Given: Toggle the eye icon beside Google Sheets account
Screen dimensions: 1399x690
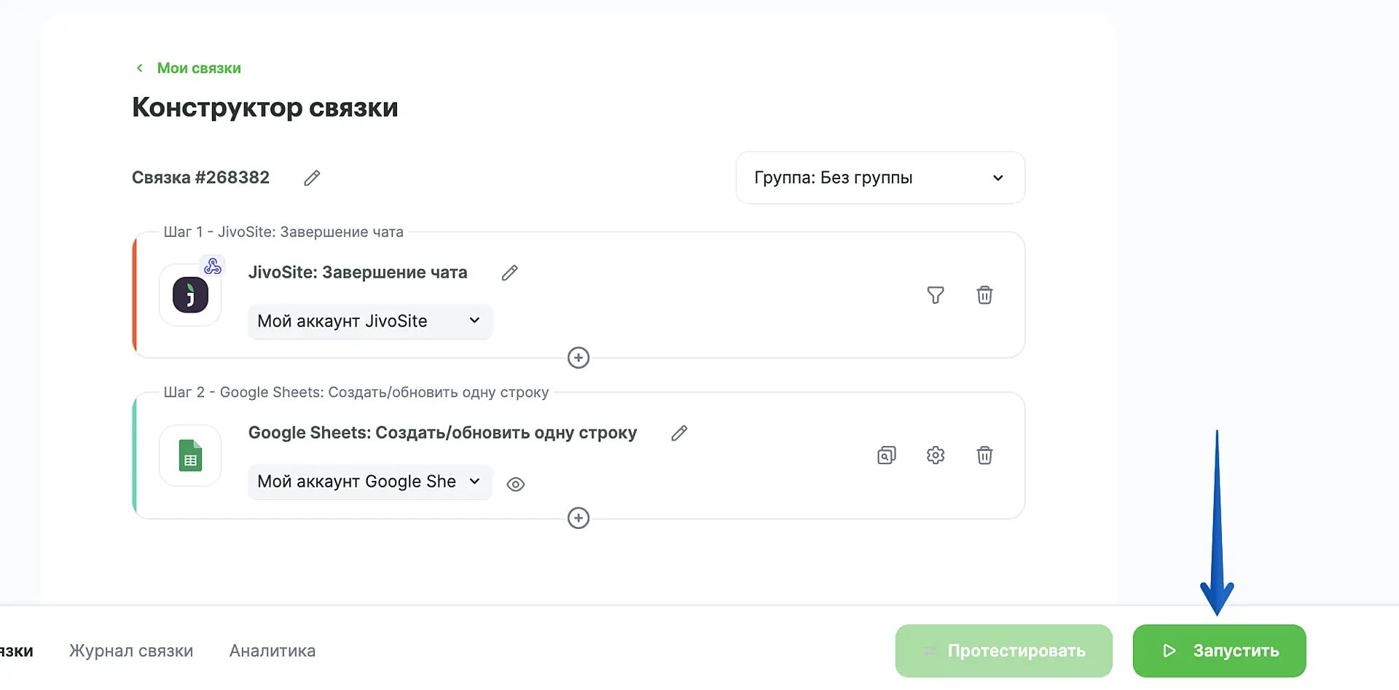Looking at the screenshot, I should (x=516, y=485).
